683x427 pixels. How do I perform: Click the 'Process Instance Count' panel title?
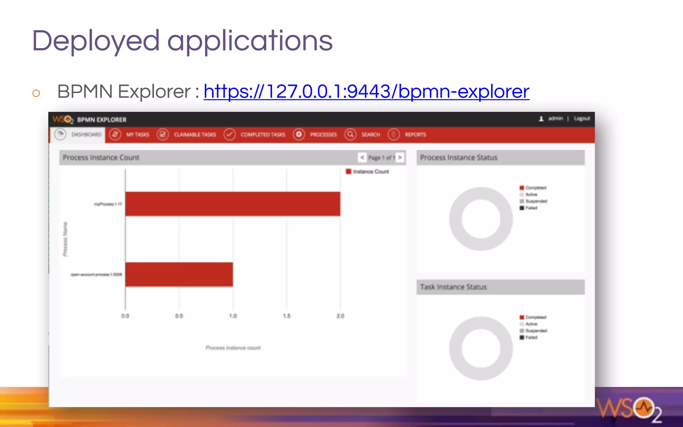click(x=101, y=157)
